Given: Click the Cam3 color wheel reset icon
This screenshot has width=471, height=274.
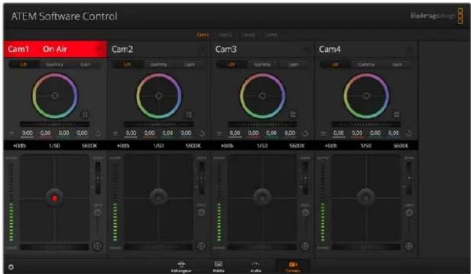Looking at the screenshot, I should coord(292,114).
